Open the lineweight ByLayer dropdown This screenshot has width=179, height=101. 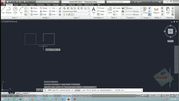click(x=133, y=11)
